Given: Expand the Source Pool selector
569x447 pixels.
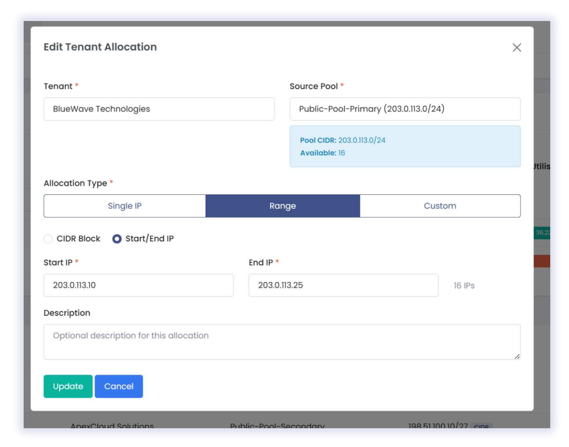Looking at the screenshot, I should click(x=405, y=109).
